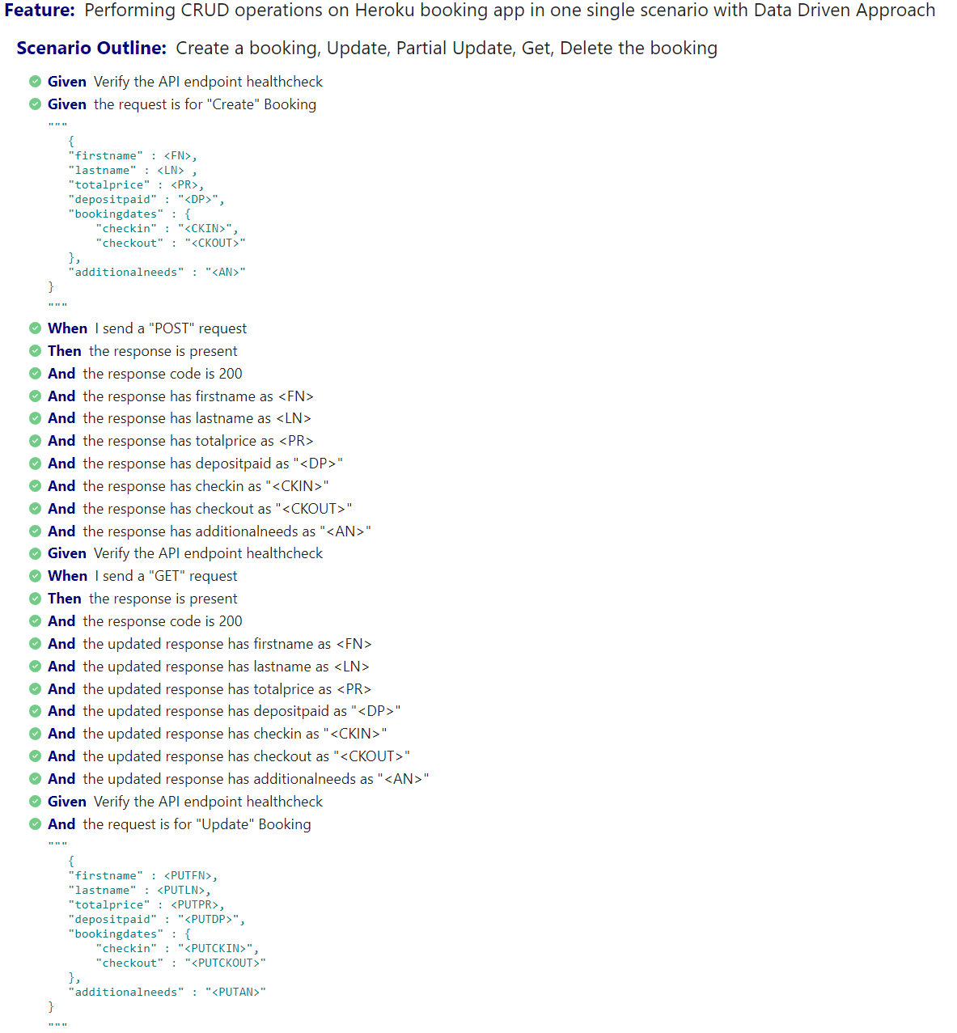Click the step text 'the response has lastname as <LN>'

[197, 418]
